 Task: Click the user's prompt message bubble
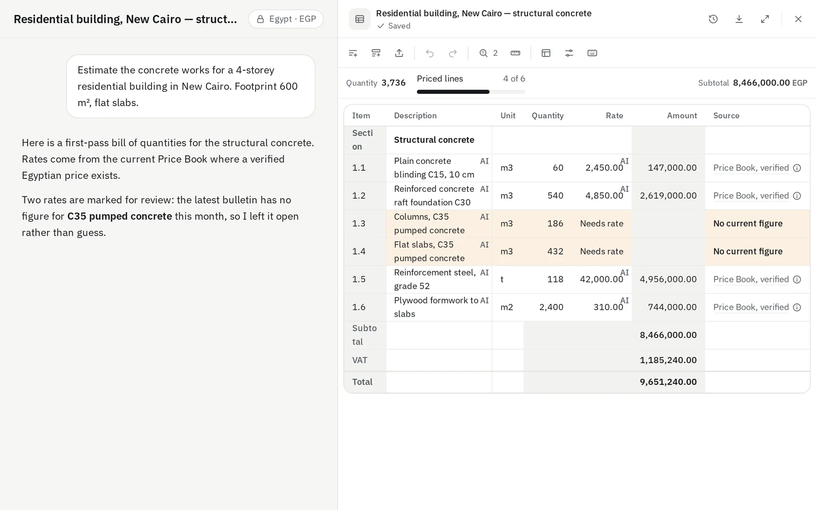(x=191, y=86)
